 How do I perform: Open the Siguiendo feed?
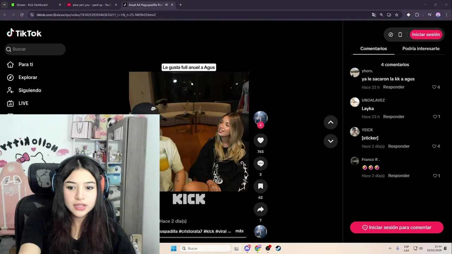[30, 90]
